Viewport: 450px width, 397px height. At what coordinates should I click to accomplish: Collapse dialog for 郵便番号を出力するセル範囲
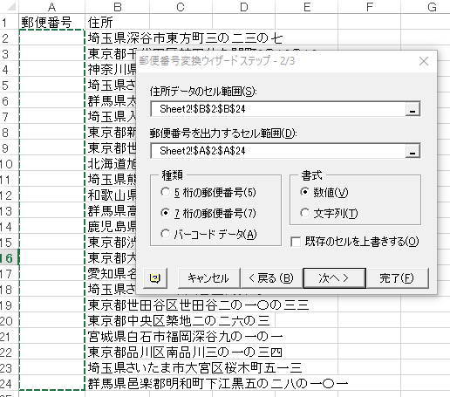pyautogui.click(x=412, y=151)
